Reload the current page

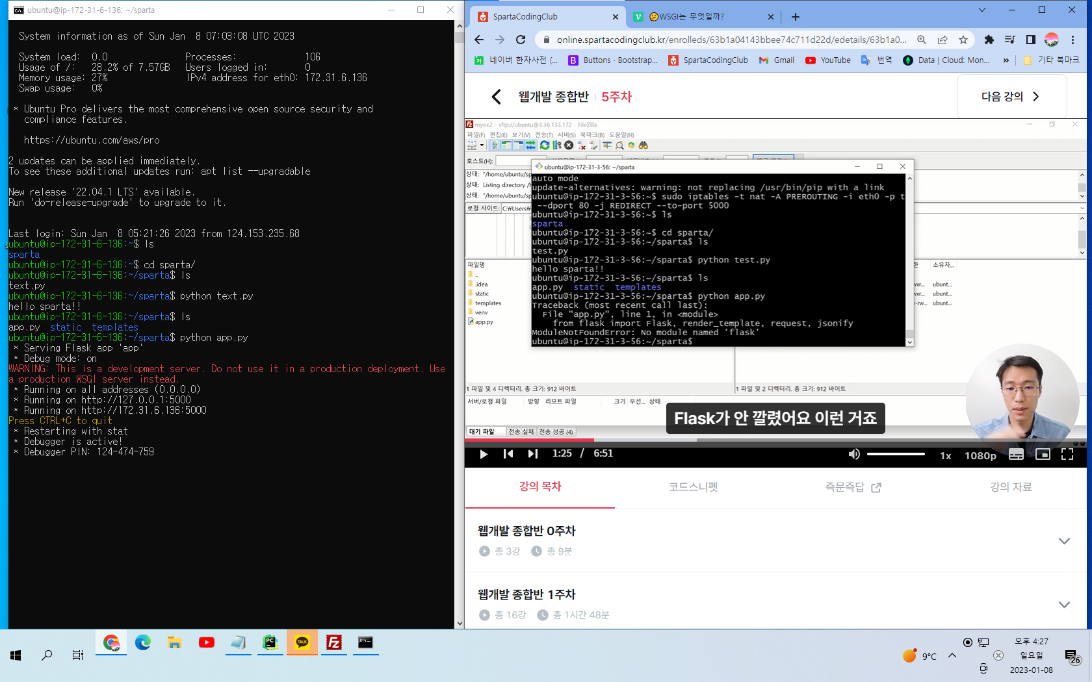521,40
